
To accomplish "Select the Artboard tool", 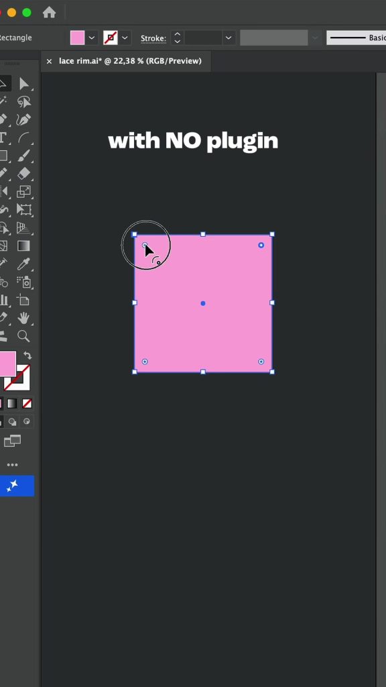I will click(x=23, y=300).
